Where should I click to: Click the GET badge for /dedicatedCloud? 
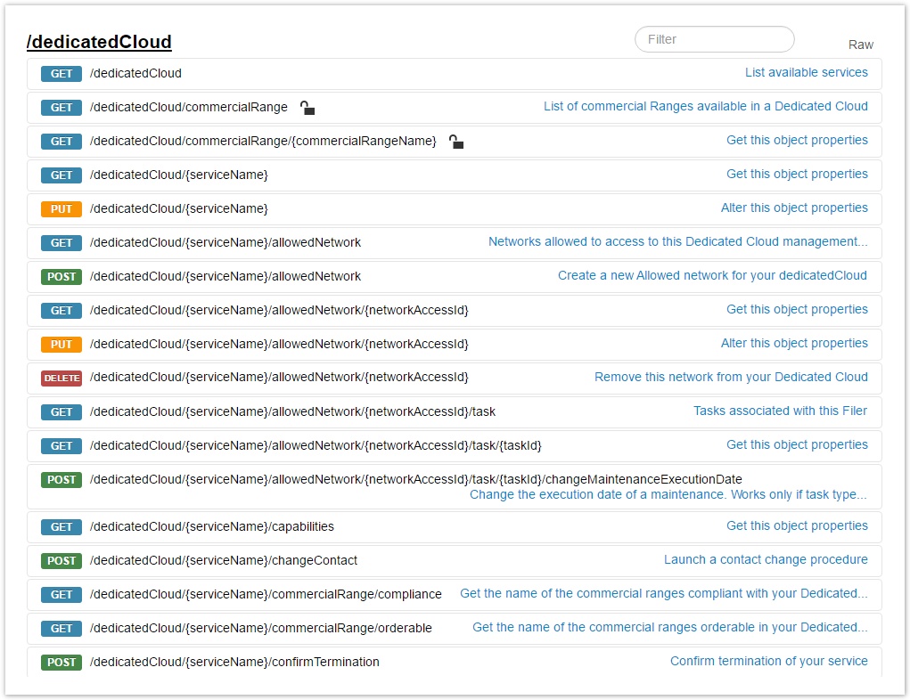(x=61, y=74)
